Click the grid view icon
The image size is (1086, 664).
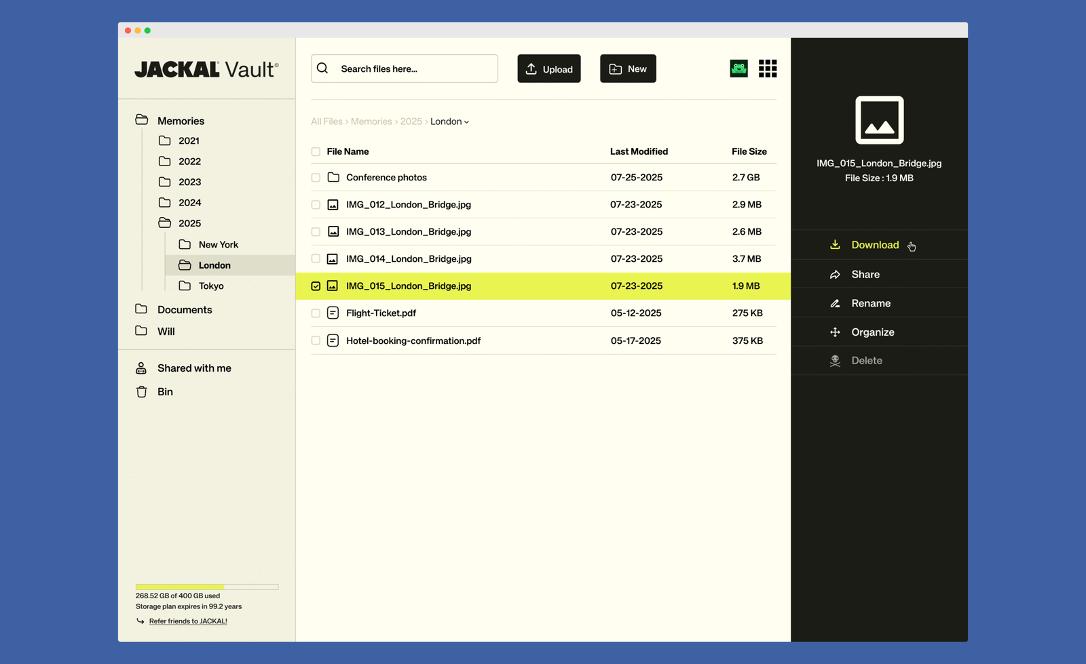[768, 69]
